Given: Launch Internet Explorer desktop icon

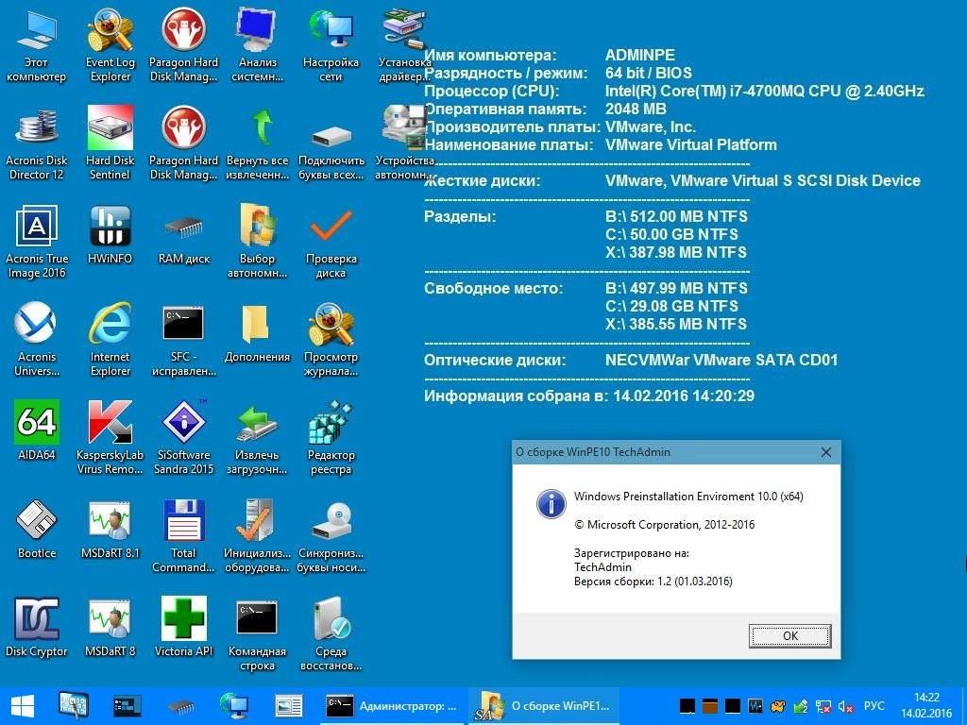Looking at the screenshot, I should click(x=110, y=339).
